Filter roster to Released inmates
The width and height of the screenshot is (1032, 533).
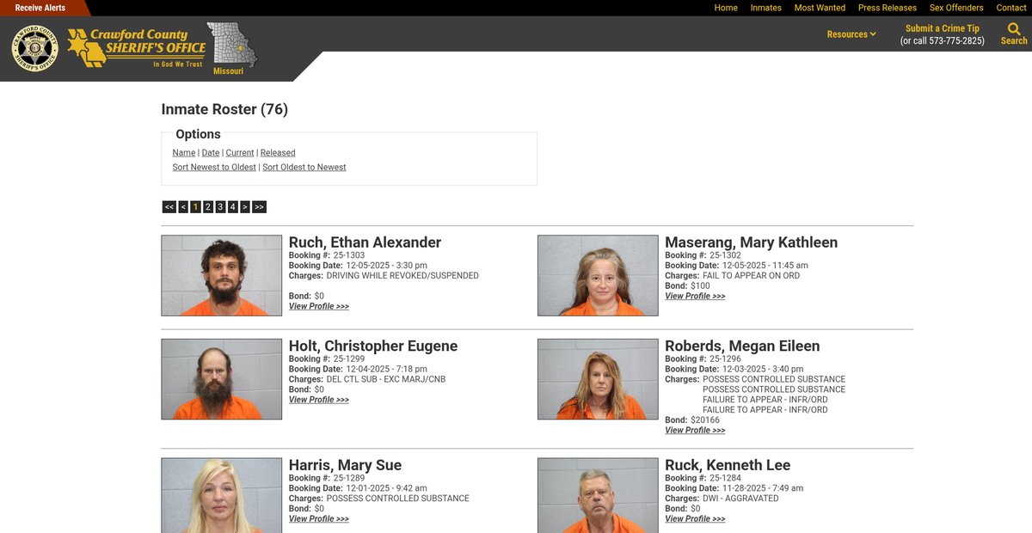(278, 153)
